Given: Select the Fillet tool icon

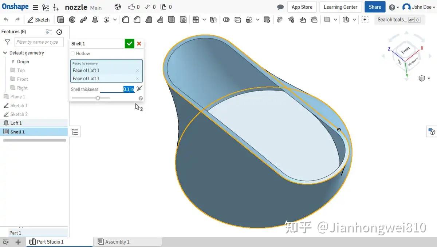Looking at the screenshot, I should click(x=126, y=20).
